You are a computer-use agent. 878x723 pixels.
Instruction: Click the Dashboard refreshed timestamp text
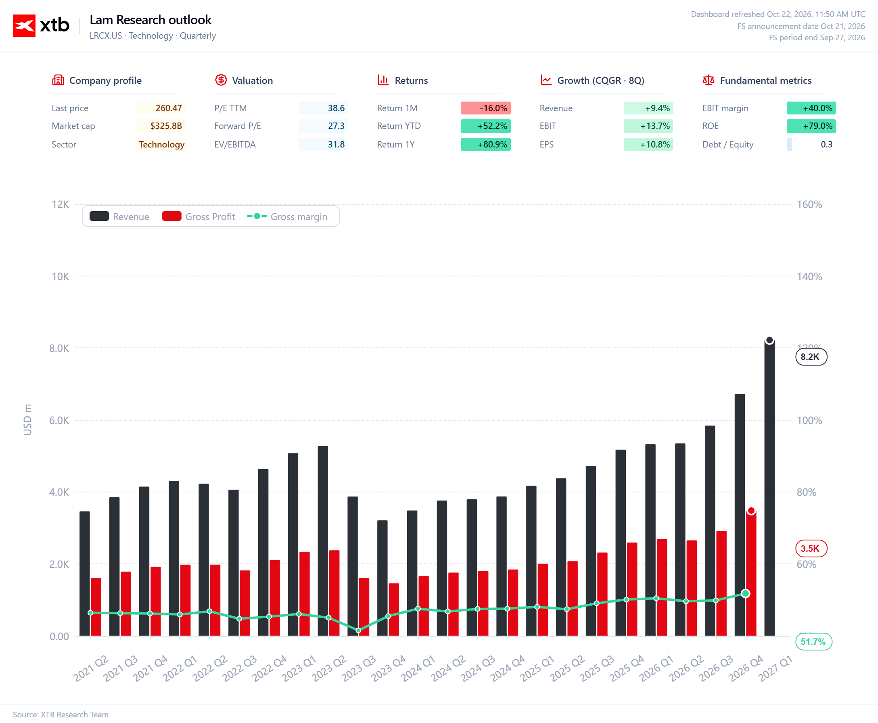coord(778,14)
